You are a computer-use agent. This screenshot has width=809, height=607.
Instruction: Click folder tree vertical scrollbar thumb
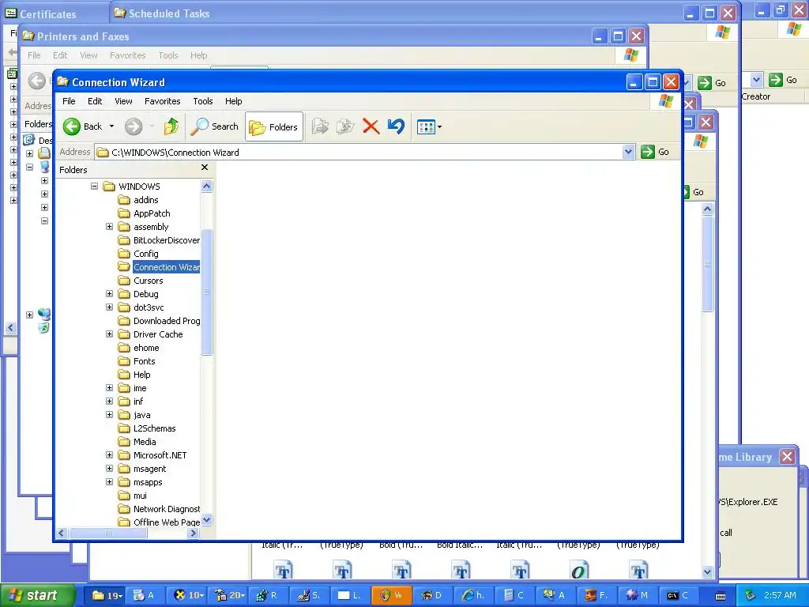(206, 292)
